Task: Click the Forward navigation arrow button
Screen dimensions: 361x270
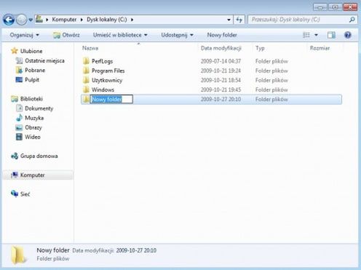Action: coord(21,20)
